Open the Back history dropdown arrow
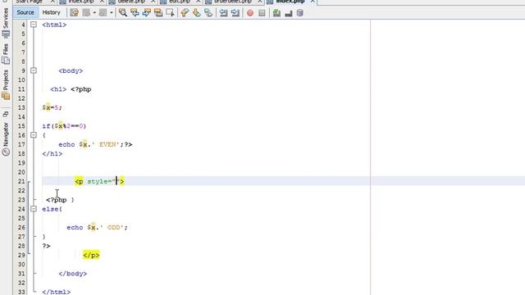The width and height of the screenshot is (525, 295). pyautogui.click(x=94, y=13)
